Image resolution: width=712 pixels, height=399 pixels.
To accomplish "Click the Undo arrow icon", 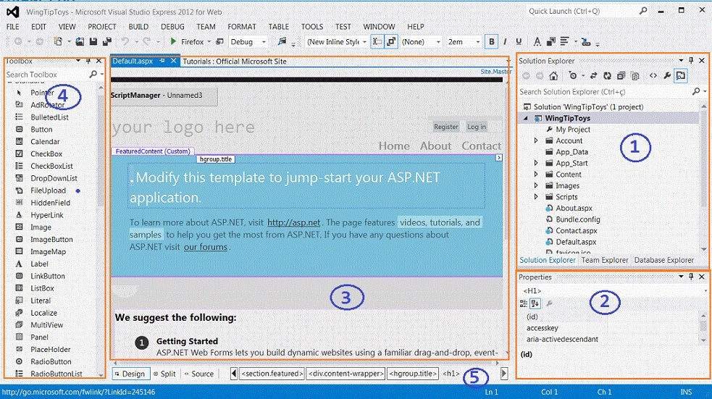I will [x=125, y=42].
